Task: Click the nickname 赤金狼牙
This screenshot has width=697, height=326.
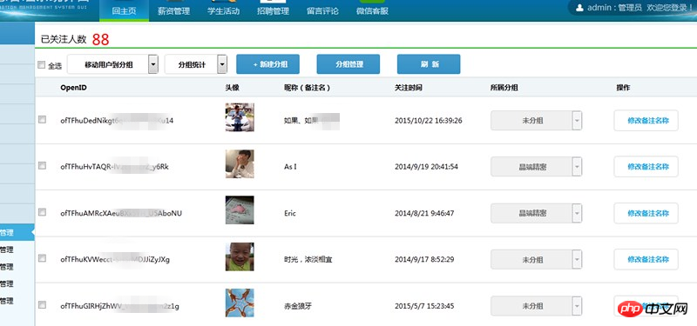Action: pos(298,306)
